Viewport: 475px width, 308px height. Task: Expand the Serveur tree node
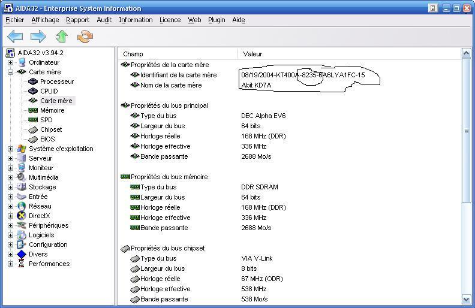[x=10, y=159]
